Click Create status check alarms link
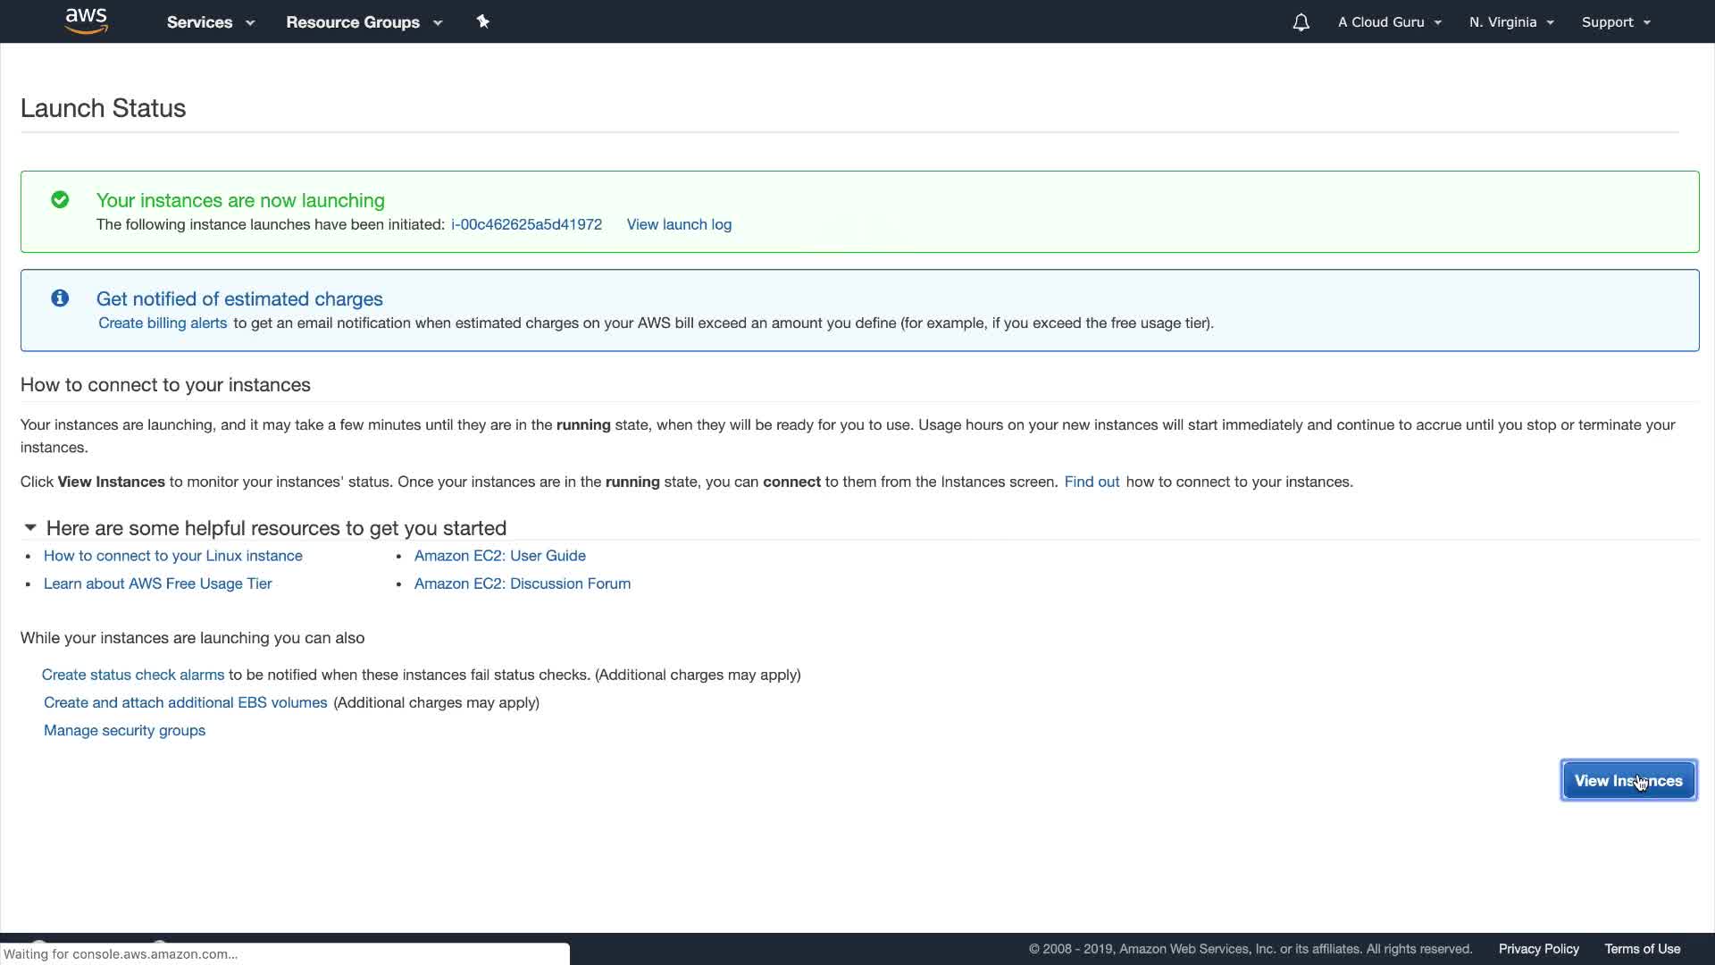Viewport: 1715px width, 965px height. (133, 675)
